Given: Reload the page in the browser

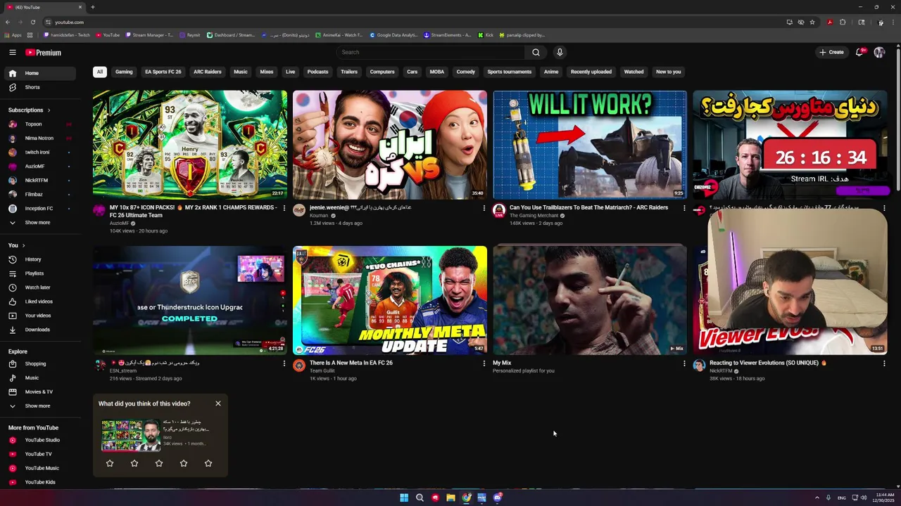Looking at the screenshot, I should (x=32, y=22).
